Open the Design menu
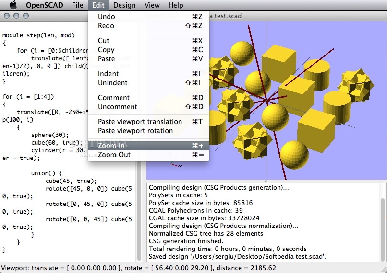387x273 pixels. click(x=124, y=5)
